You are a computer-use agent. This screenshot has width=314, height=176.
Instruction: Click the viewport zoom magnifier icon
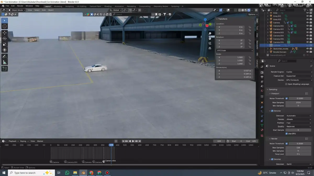[x=210, y=34]
